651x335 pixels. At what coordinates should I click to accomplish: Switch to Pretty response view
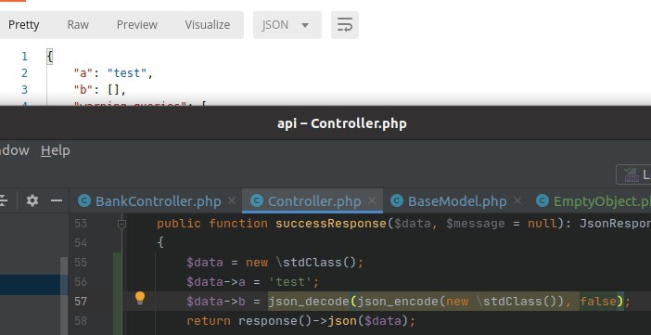click(x=24, y=25)
